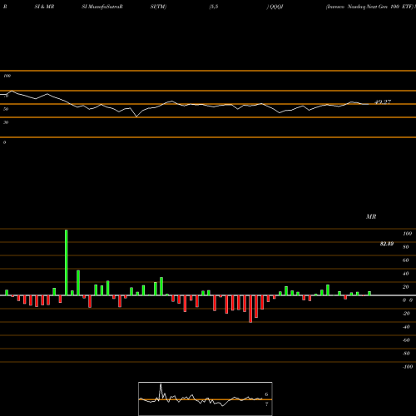
Task: Click the MR axis label -20
Action: point(406,314)
